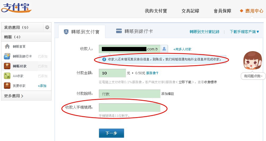Viewport: 266px width, 141px height.
Task: Click the 添加備註 link
Action: point(168,94)
